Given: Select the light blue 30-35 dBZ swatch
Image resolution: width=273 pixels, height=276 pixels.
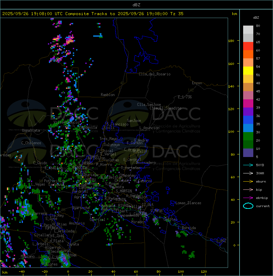Looking at the screenshot, I should 248,128.
